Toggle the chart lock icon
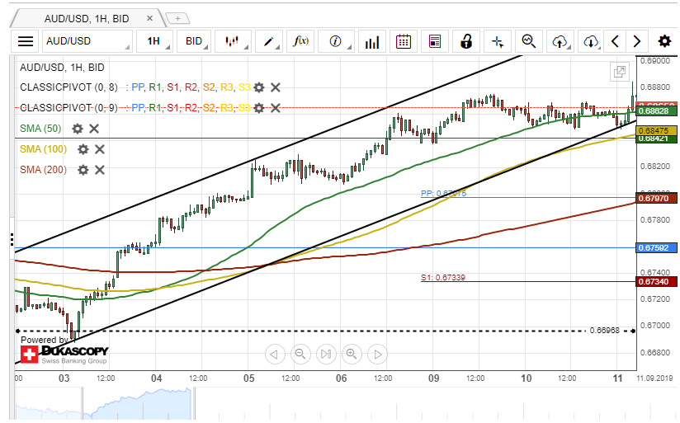 click(x=466, y=41)
